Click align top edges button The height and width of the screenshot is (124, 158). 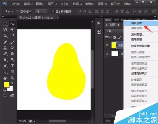pos(79,11)
